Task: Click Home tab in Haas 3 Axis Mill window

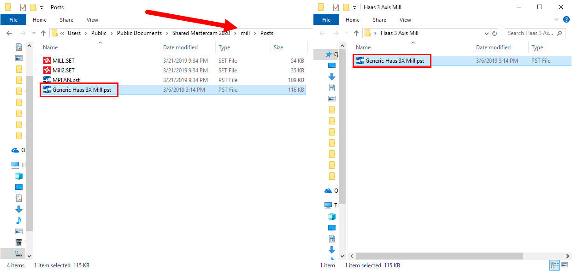Action: pyautogui.click(x=353, y=20)
